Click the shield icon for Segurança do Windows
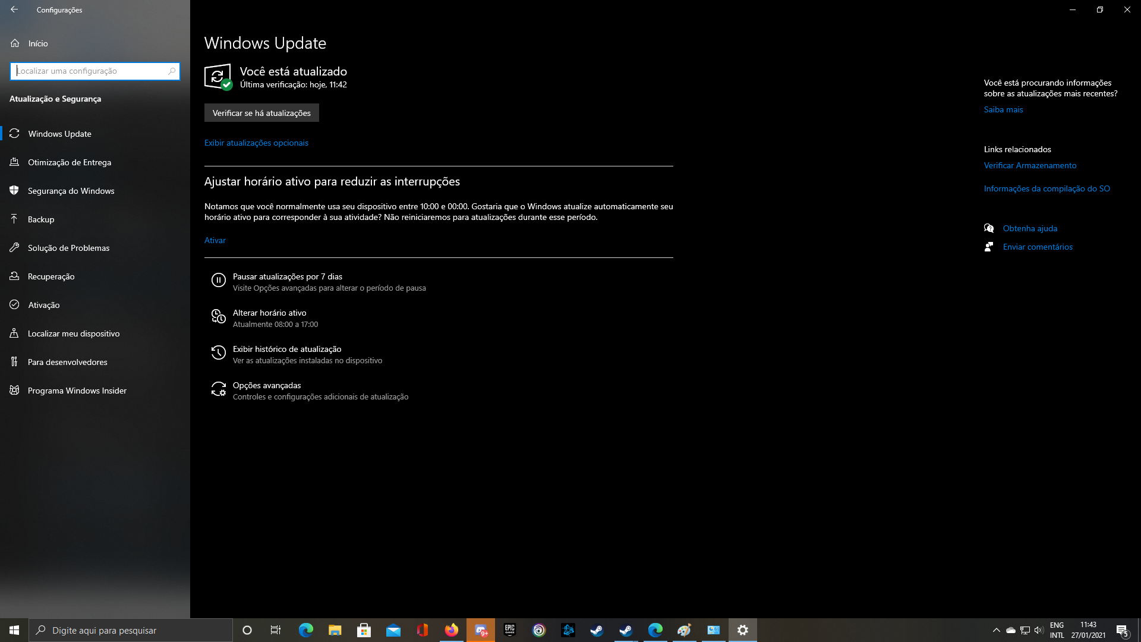The height and width of the screenshot is (642, 1141). [15, 191]
